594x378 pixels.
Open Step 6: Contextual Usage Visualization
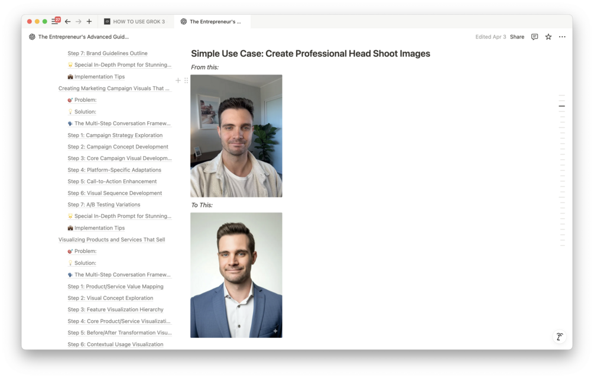[115, 344]
